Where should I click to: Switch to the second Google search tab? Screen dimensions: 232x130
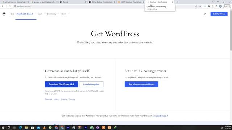(44, 2)
